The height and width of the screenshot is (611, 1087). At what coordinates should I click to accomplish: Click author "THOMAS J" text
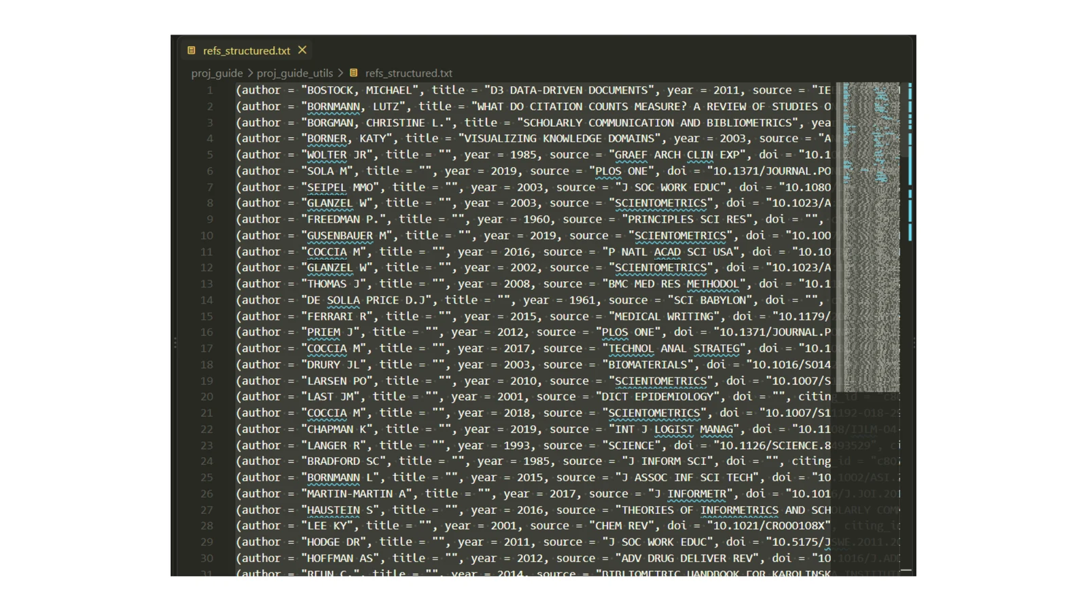[334, 284]
